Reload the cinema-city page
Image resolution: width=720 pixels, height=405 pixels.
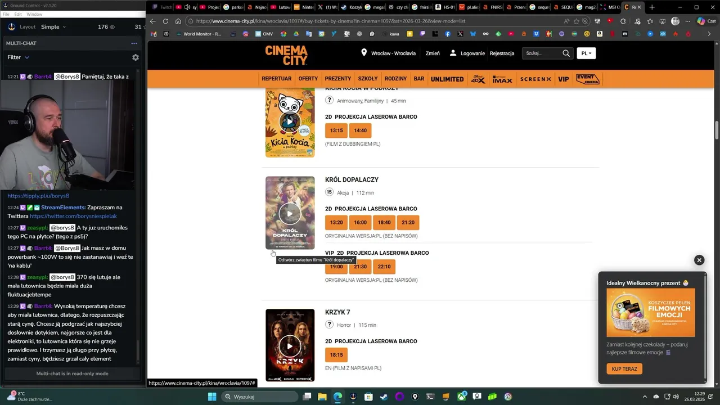tap(165, 21)
